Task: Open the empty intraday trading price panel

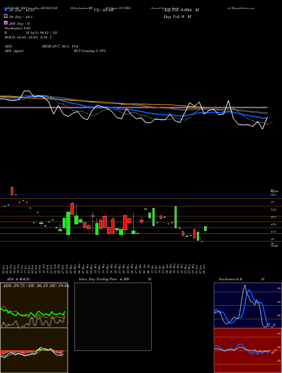Action: (113, 316)
